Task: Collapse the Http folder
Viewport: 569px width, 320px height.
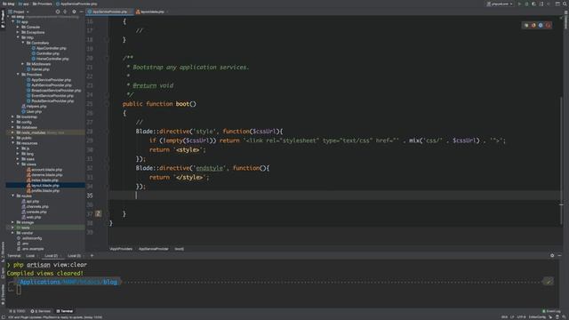Action: [x=18, y=37]
